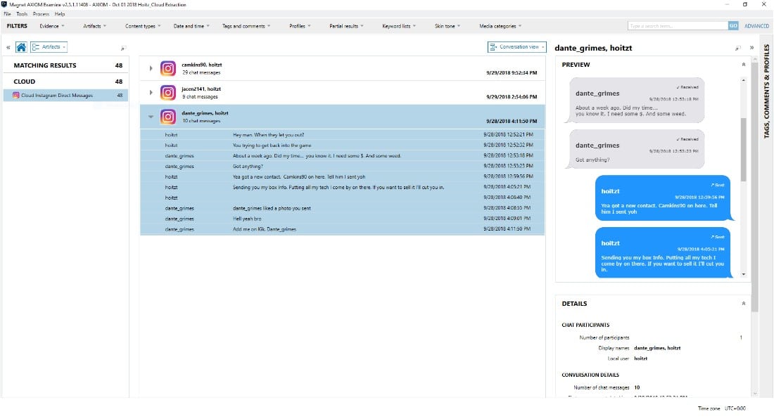Open Artifacts filter dropdown

94,26
